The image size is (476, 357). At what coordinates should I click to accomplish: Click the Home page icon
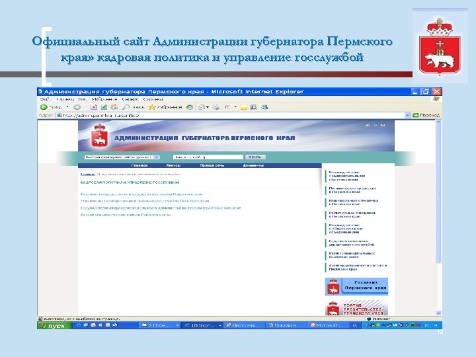pos(114,107)
